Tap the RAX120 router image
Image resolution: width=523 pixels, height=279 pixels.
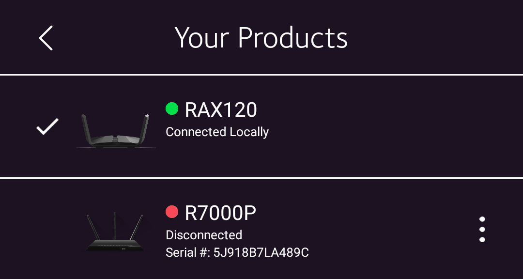pos(116,131)
